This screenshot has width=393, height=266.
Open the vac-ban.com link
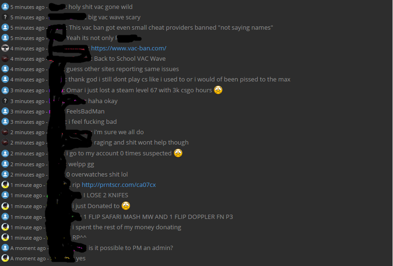129,48
